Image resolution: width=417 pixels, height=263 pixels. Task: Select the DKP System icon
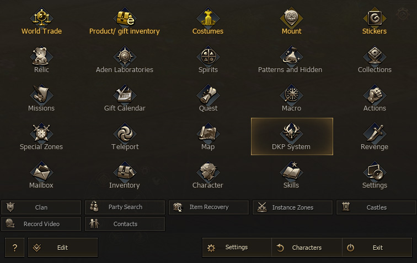coord(291,133)
